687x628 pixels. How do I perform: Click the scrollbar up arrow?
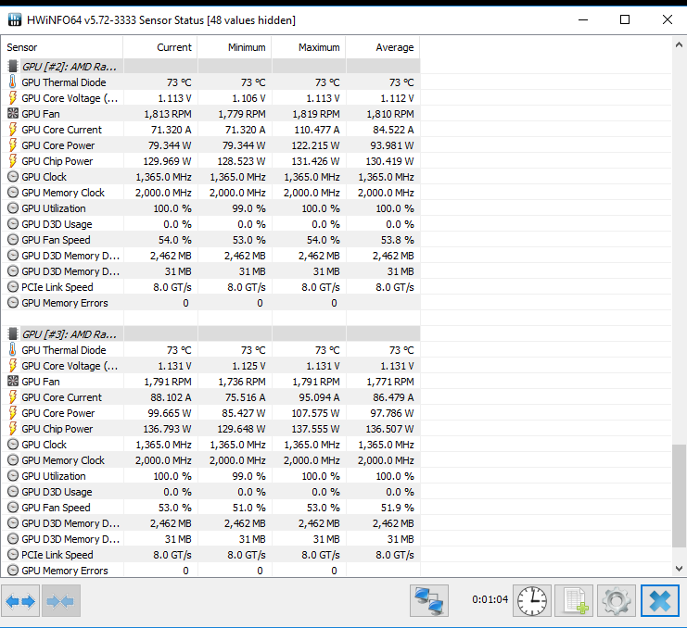pyautogui.click(x=679, y=44)
